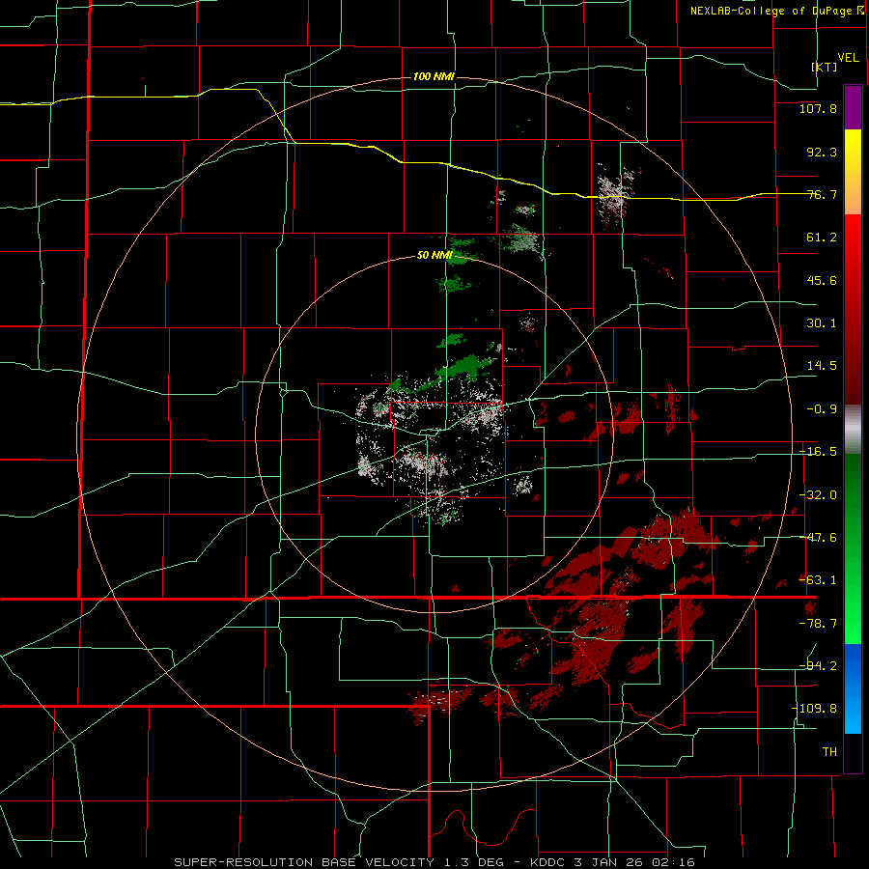Click the -109.8 legend value

coord(815,709)
